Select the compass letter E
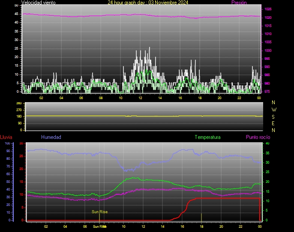The height and width of the screenshot is (232, 294). click(273, 123)
